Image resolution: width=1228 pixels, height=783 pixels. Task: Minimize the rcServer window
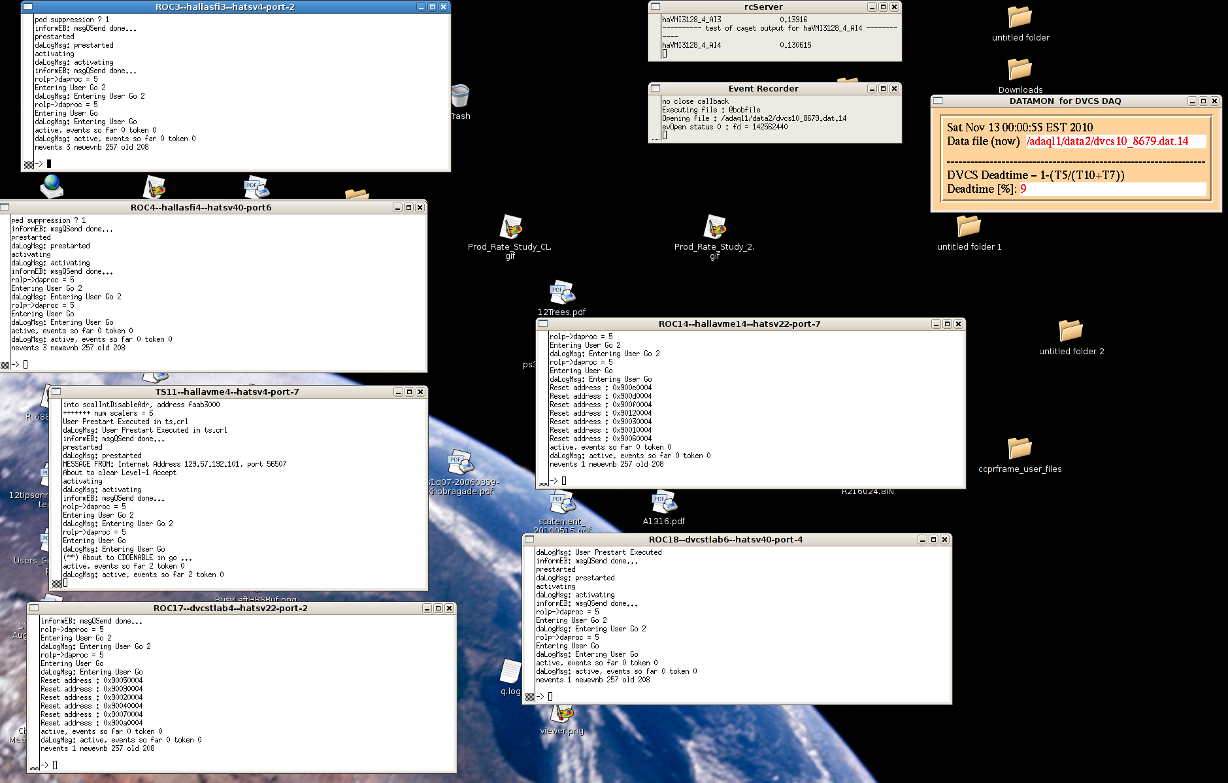pyautogui.click(x=872, y=7)
